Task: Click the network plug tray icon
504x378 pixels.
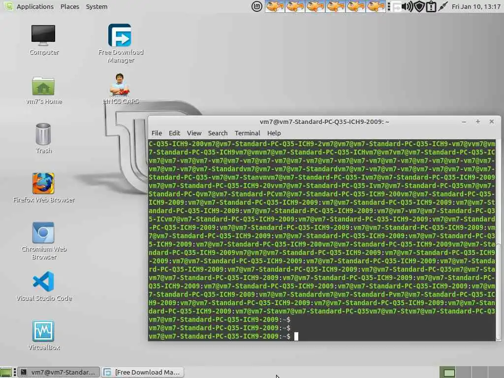Action: click(x=443, y=6)
